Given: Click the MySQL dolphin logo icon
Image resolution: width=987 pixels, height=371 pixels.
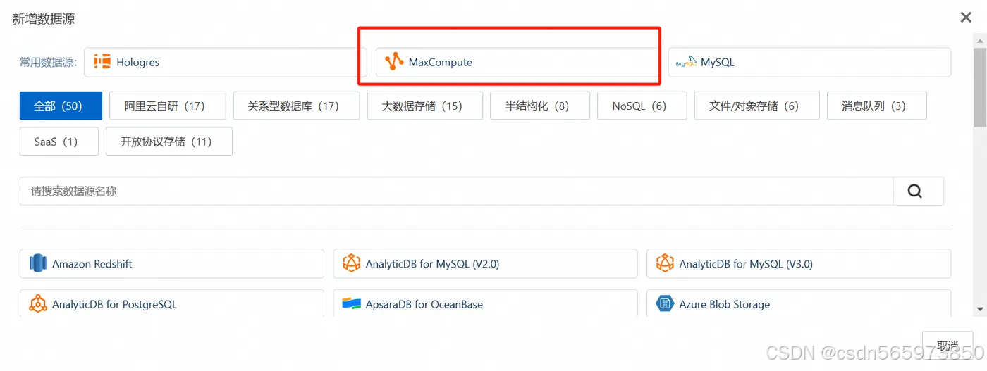Looking at the screenshot, I should pyautogui.click(x=687, y=62).
